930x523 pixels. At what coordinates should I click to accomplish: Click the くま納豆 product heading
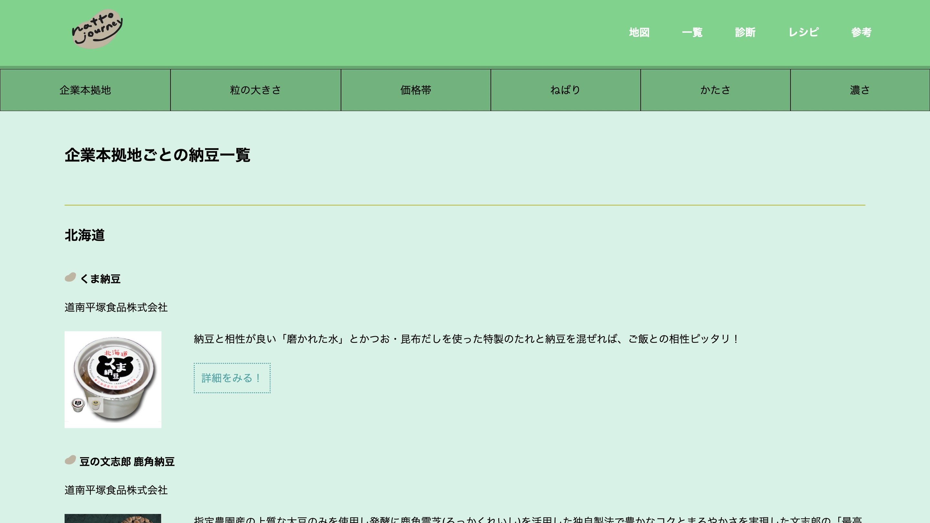pyautogui.click(x=100, y=279)
